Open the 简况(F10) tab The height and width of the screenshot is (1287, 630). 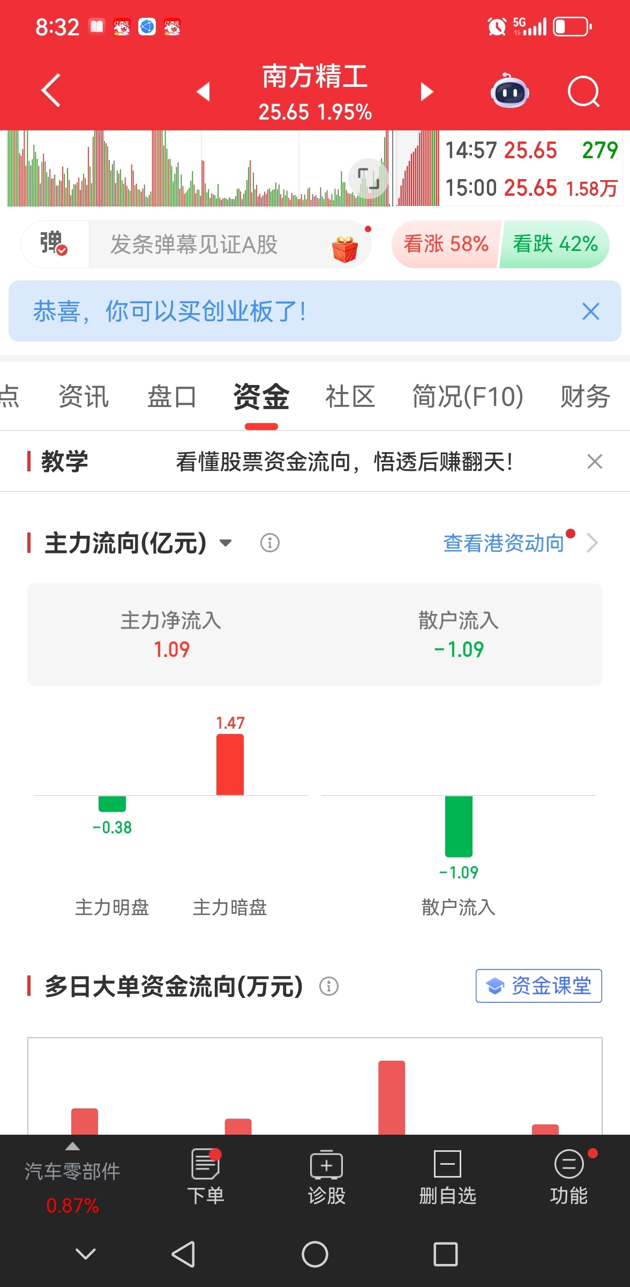(x=468, y=397)
